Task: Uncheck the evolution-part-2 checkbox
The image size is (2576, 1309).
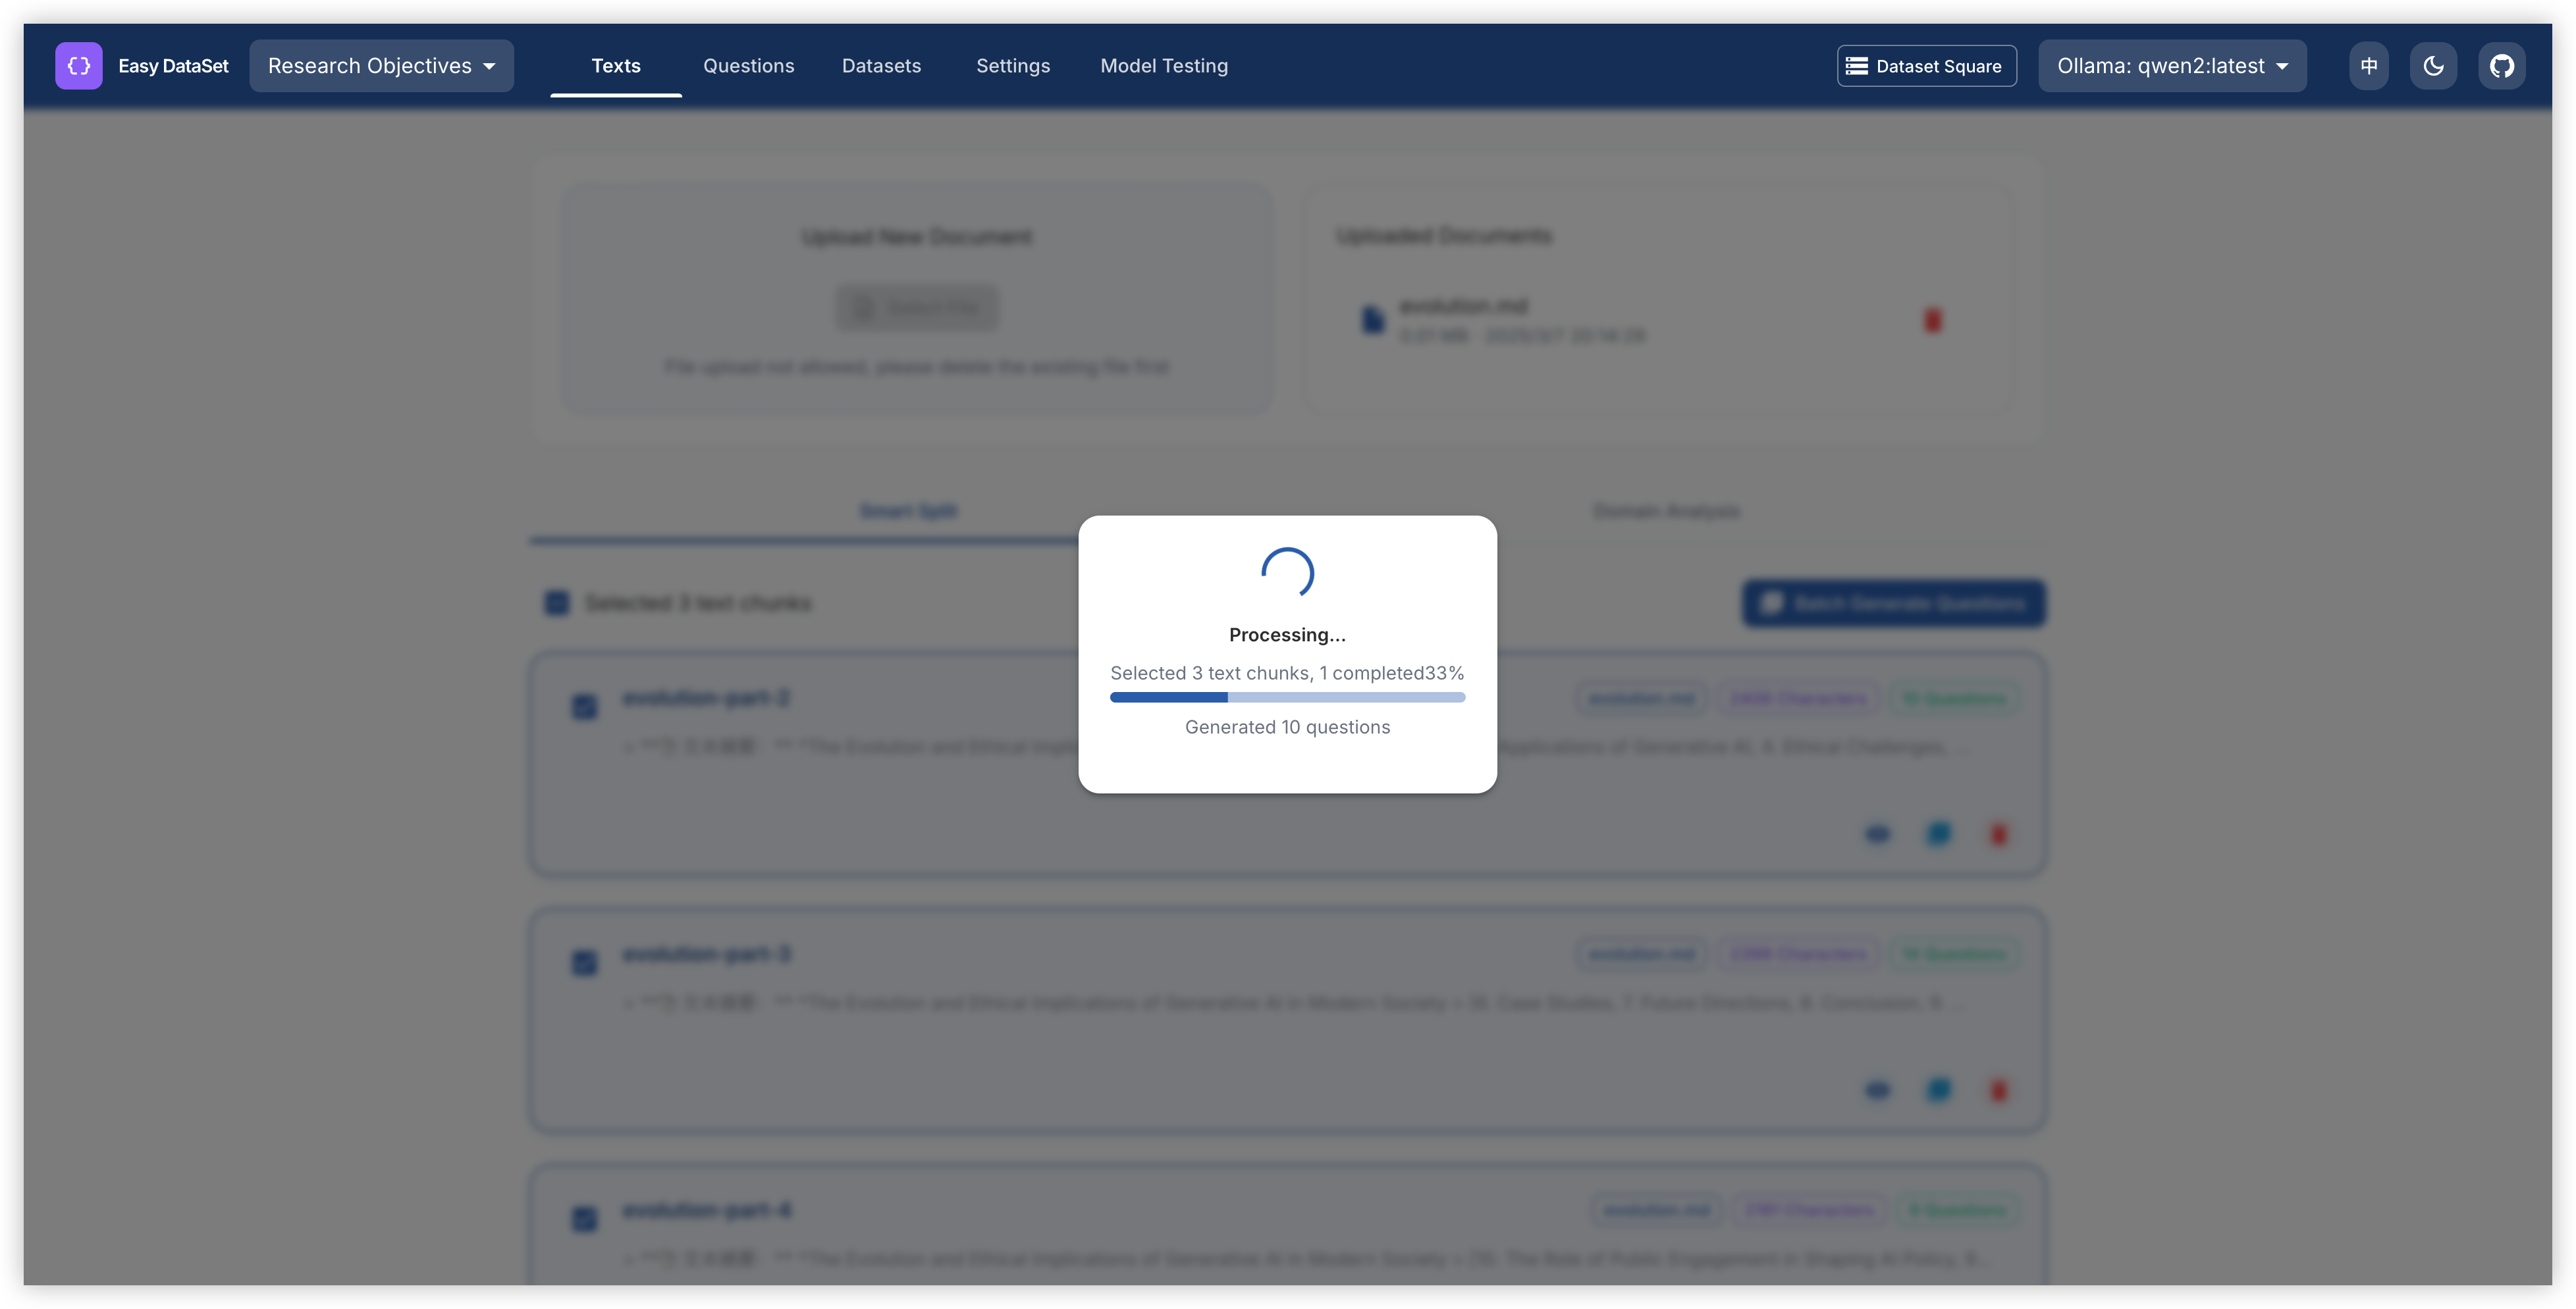Action: tap(585, 707)
